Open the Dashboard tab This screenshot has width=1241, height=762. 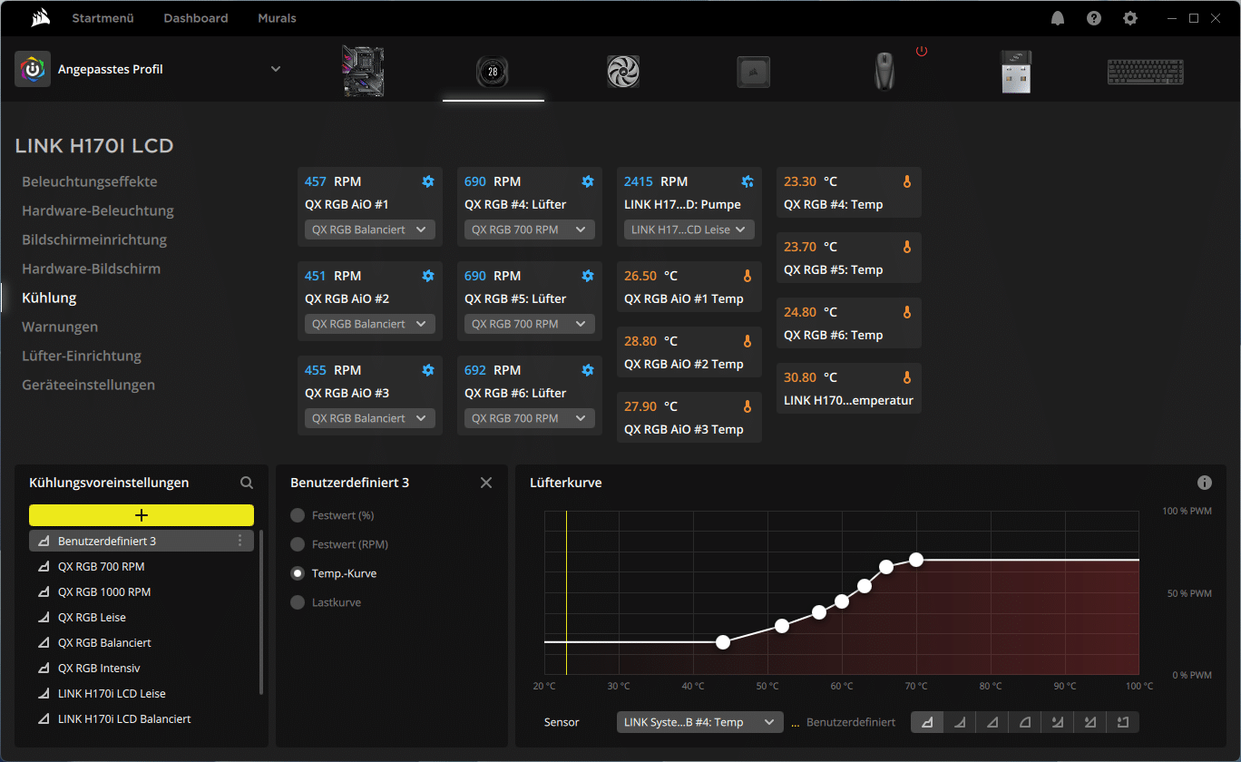[196, 18]
